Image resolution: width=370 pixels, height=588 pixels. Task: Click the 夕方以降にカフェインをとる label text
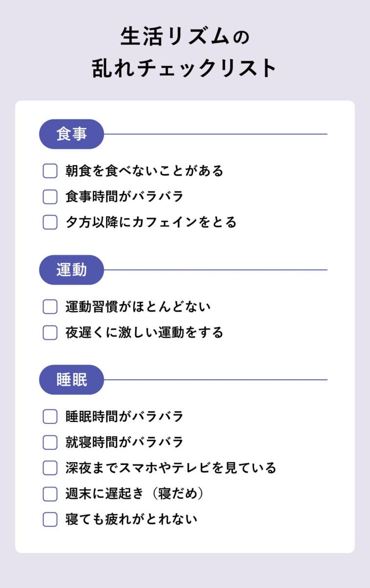pyautogui.click(x=151, y=222)
